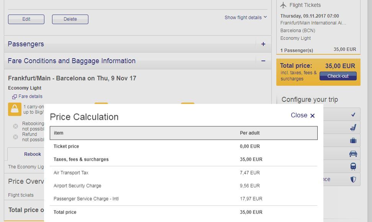
Task: Collapse Fare Conditions section minus icon
Action: (263, 61)
